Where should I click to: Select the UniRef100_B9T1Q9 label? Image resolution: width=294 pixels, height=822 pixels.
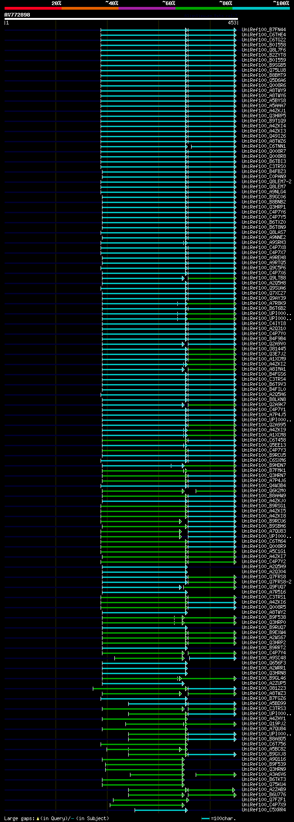point(264,121)
